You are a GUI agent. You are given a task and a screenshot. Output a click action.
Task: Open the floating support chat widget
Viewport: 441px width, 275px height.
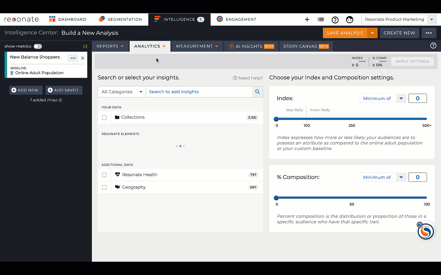pos(425,231)
